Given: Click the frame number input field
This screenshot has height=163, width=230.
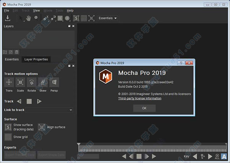Looking at the screenshot, I should click(88, 156).
